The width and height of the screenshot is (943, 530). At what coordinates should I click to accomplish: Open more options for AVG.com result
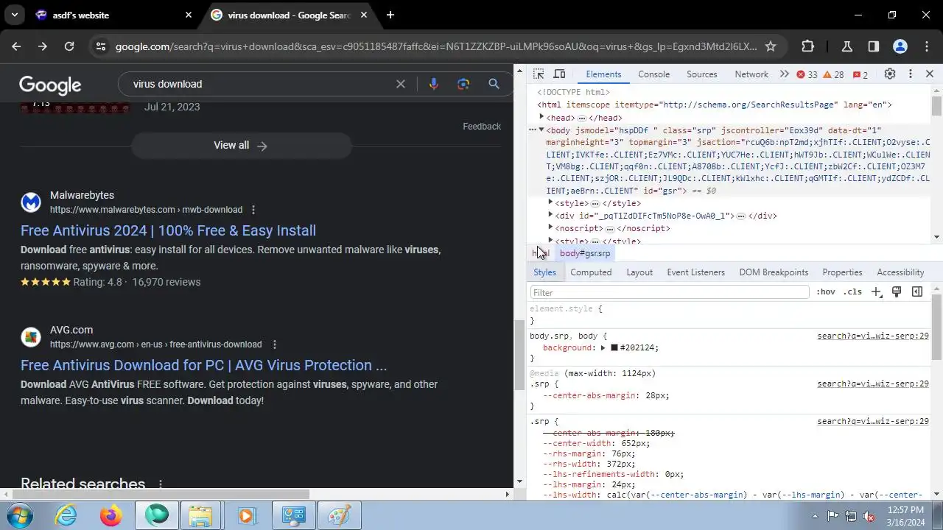pyautogui.click(x=274, y=344)
